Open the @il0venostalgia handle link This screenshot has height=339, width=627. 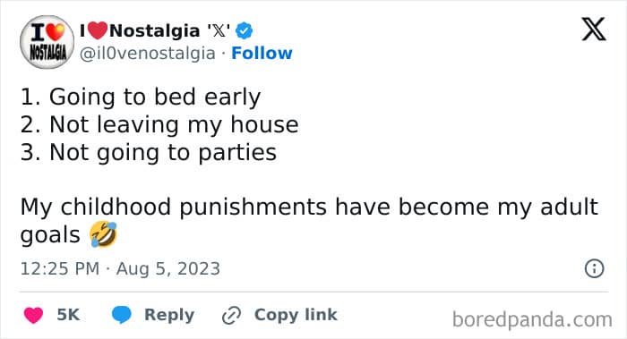(148, 54)
